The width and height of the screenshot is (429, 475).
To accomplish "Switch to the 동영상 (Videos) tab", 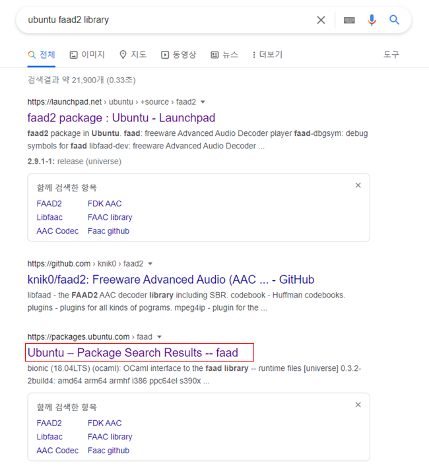I will (x=178, y=55).
